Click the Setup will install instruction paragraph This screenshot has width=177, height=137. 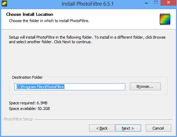(87, 40)
